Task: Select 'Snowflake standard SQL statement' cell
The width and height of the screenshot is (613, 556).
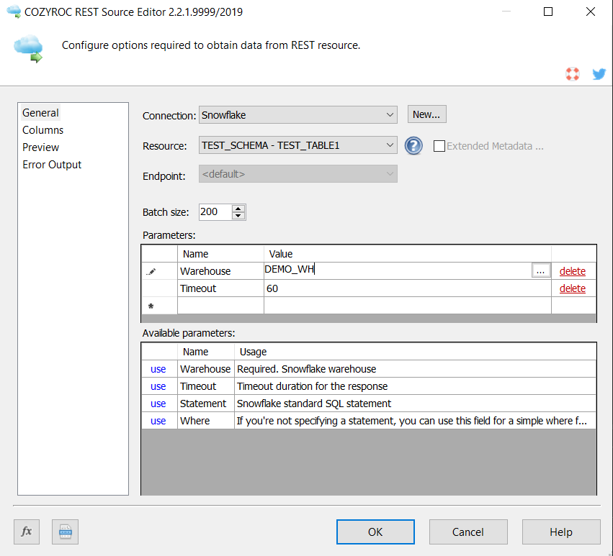Action: (415, 404)
